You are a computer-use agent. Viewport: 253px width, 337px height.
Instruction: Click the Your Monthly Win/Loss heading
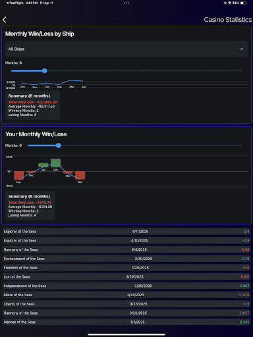tap(36, 134)
